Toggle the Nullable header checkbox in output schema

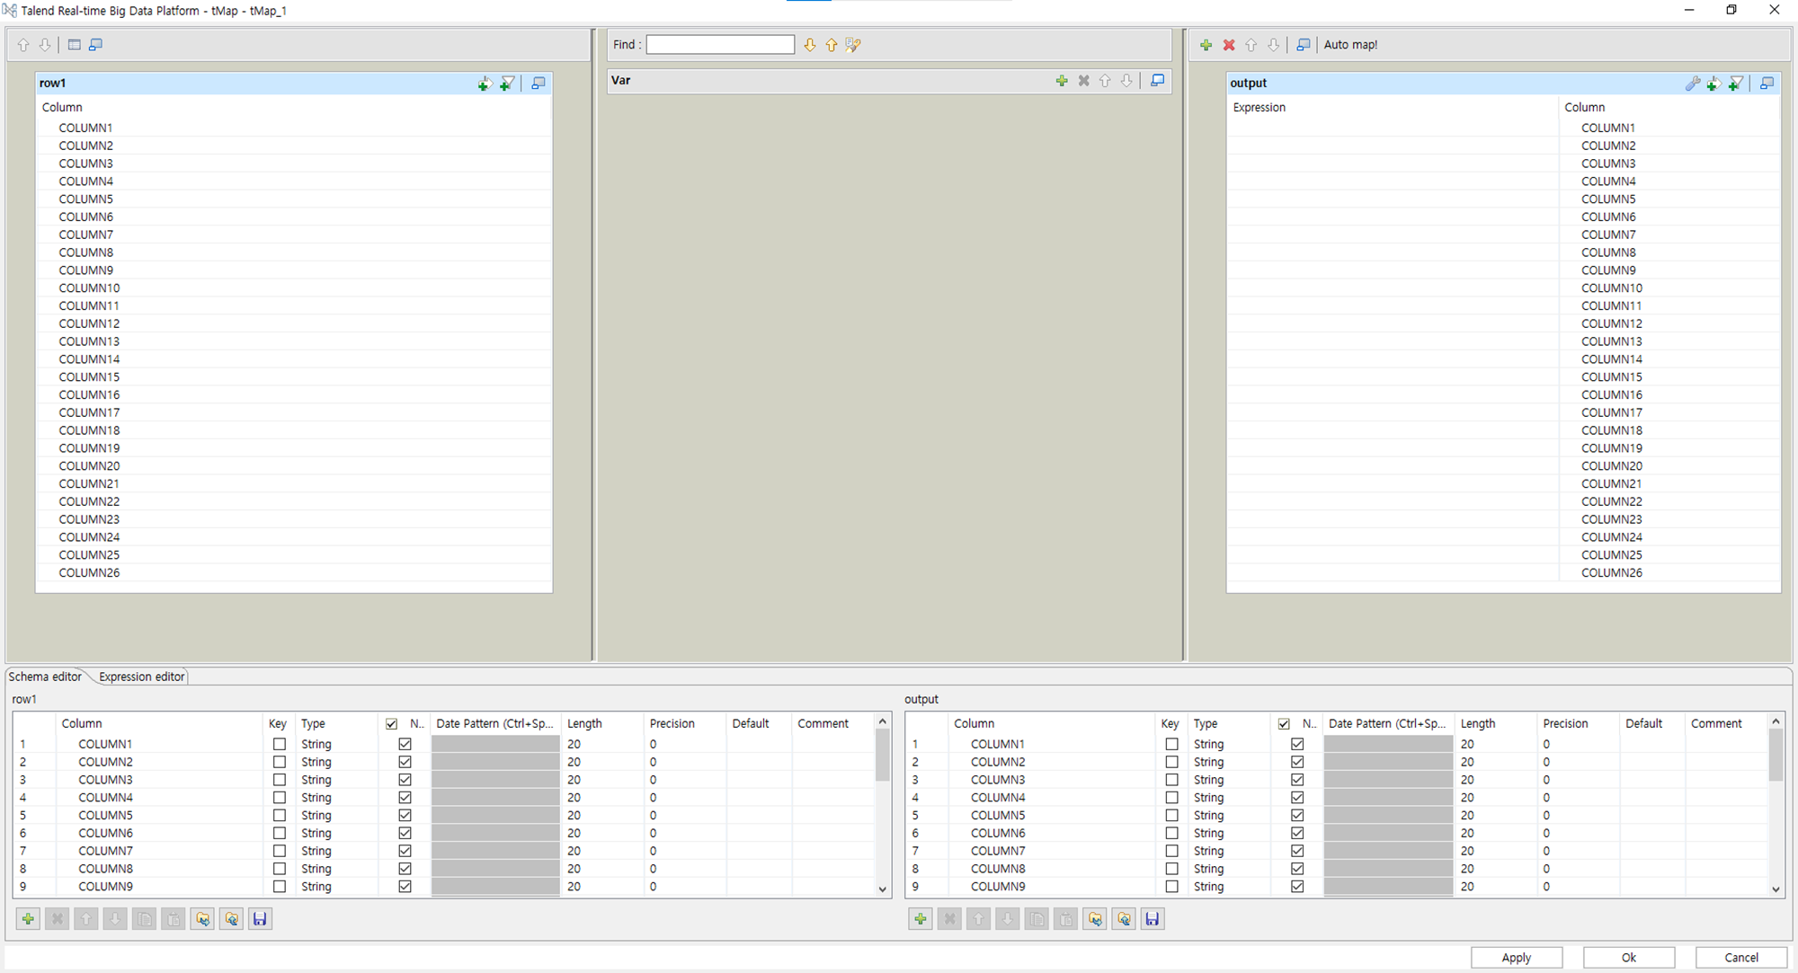click(x=1284, y=724)
